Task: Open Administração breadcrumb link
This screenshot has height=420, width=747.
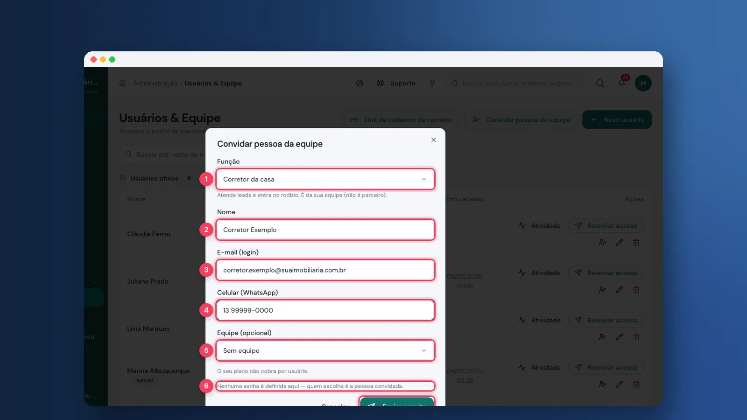Action: (155, 83)
